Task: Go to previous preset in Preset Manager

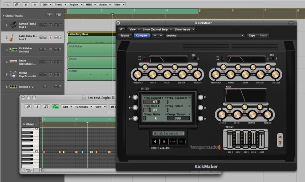Action: (155, 141)
